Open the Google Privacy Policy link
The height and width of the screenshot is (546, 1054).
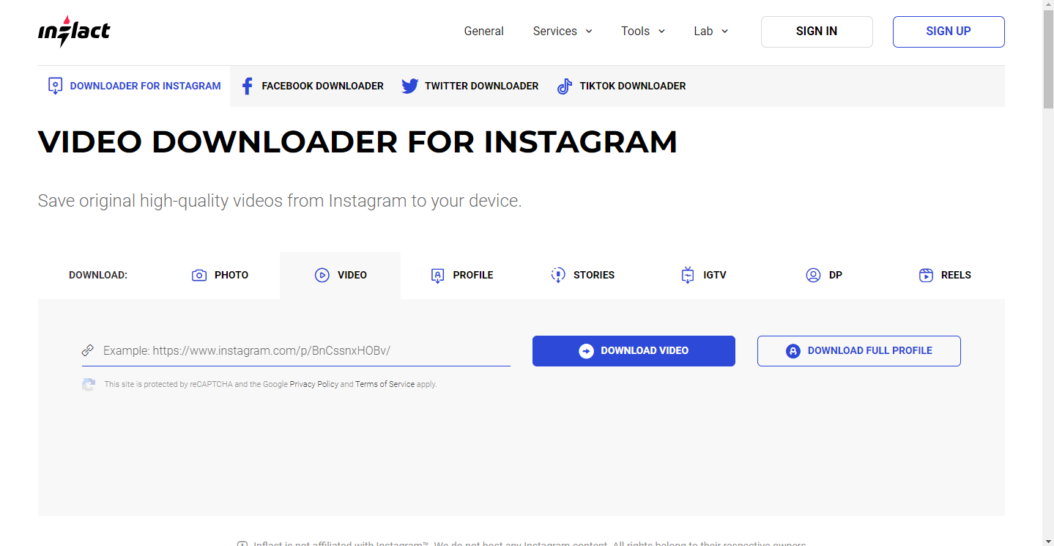pos(314,384)
